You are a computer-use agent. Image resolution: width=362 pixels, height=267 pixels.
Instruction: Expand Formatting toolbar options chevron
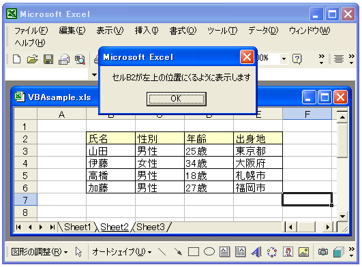(351, 59)
